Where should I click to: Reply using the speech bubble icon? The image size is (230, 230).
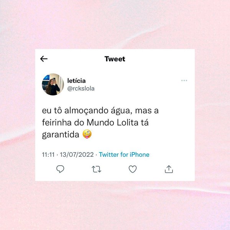[60, 169]
